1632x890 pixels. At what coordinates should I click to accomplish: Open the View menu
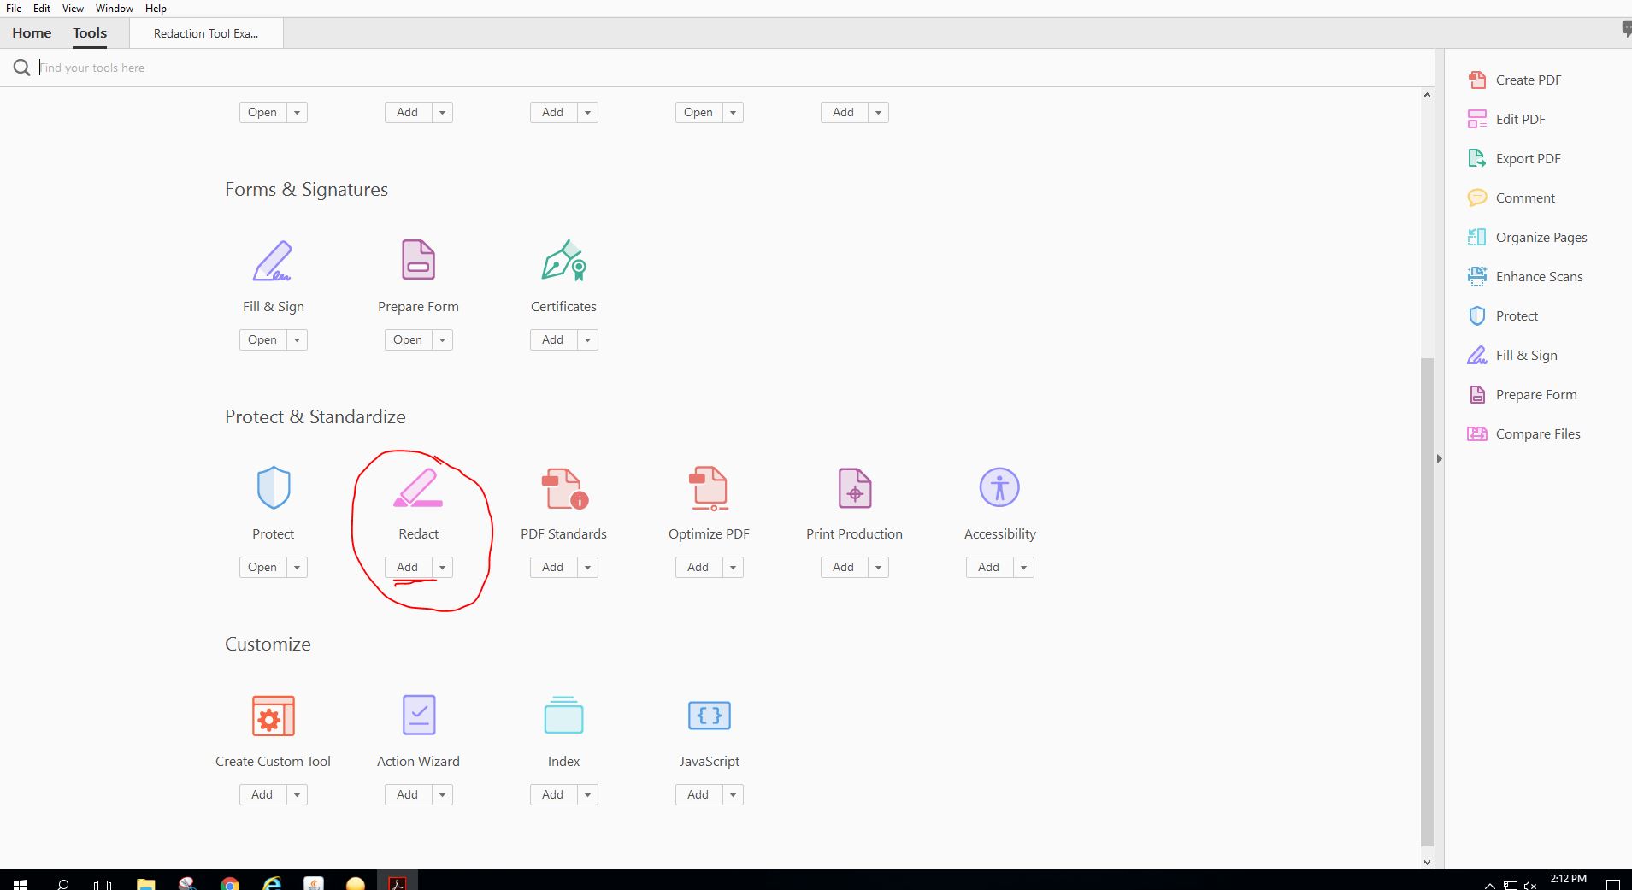pyautogui.click(x=73, y=8)
